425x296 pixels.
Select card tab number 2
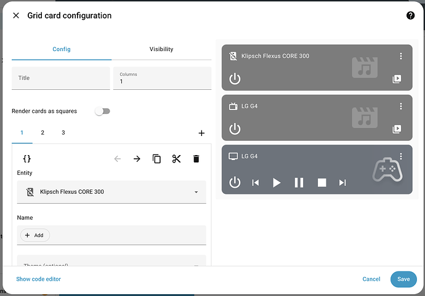(42, 133)
